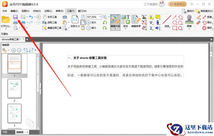Expand more thumbnail toolbar options chevron
Image resolution: width=214 pixels, height=136 pixels.
[x=35, y=50]
